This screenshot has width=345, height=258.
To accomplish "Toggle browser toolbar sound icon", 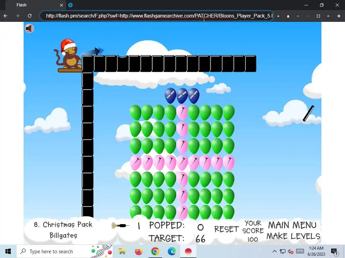I will click(x=328, y=16).
